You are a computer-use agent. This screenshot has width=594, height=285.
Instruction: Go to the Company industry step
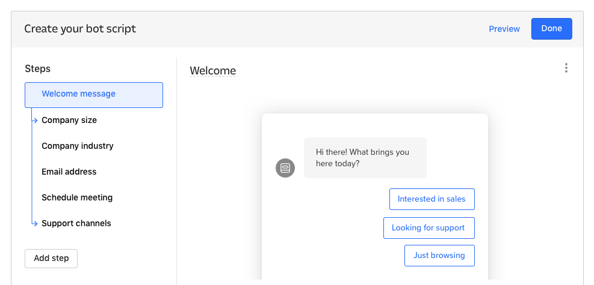pyautogui.click(x=78, y=146)
